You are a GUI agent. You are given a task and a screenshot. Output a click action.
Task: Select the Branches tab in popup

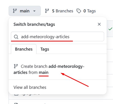point(24,49)
